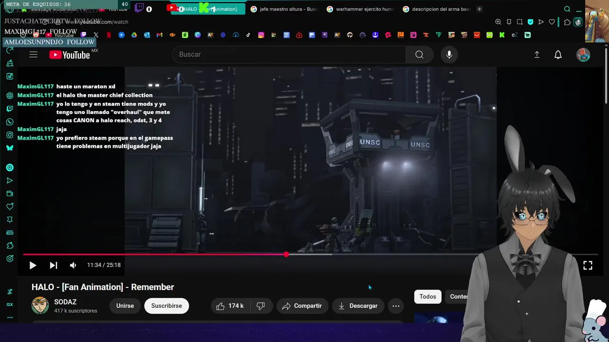The height and width of the screenshot is (342, 609).
Task: Open the X (Twitter) bookmark
Action: (x=96, y=35)
